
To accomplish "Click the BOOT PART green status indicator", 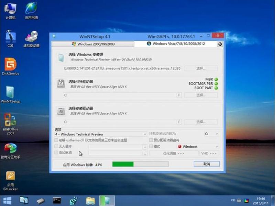I will click(x=216, y=88).
